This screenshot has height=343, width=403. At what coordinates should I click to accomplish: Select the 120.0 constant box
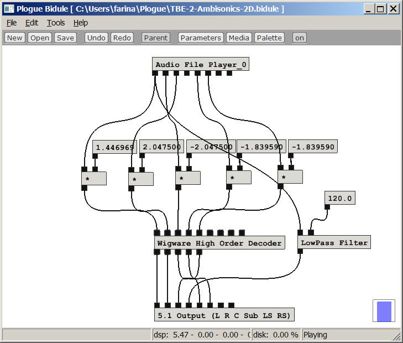point(340,198)
